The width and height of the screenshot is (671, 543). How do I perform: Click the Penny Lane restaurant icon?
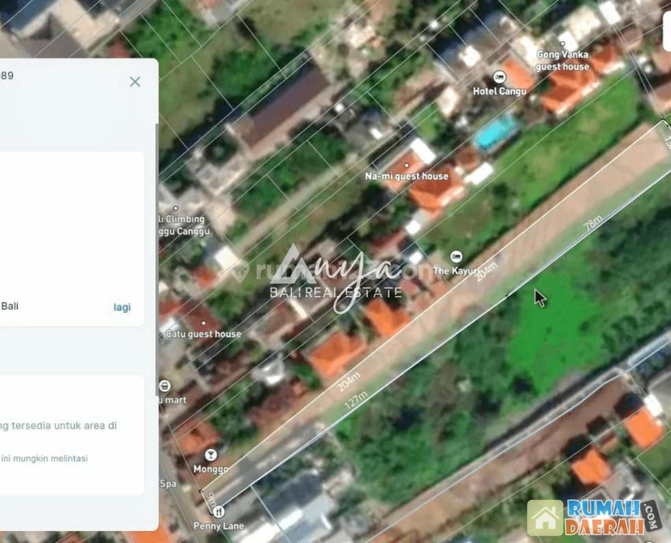coord(218,512)
